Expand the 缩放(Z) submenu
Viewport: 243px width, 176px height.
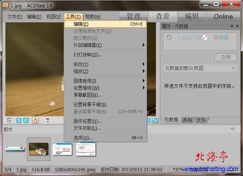click(105, 71)
